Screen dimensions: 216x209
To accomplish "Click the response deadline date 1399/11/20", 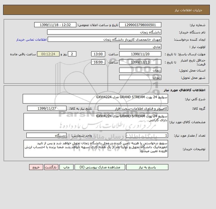I will click(140, 54).
